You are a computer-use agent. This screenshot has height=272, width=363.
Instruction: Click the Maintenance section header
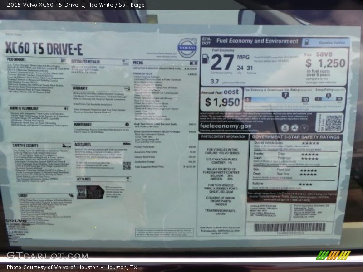tap(83, 124)
